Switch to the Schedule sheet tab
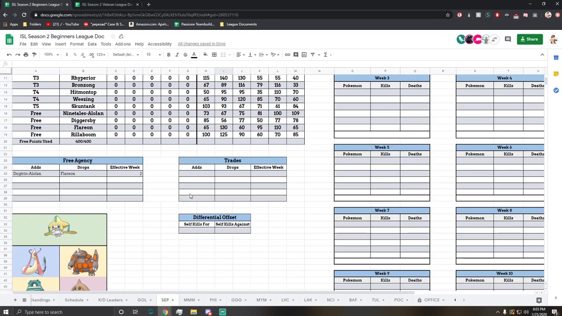This screenshot has width=562, height=316. pyautogui.click(x=77, y=300)
